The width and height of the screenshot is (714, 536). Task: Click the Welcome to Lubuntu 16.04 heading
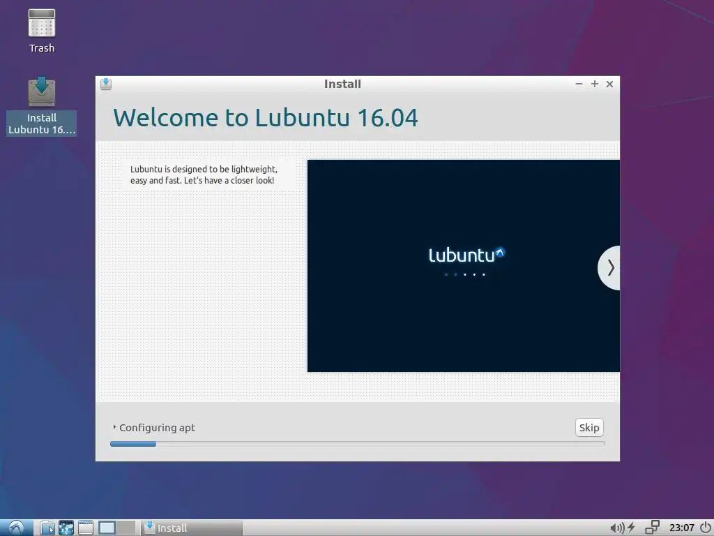[266, 117]
